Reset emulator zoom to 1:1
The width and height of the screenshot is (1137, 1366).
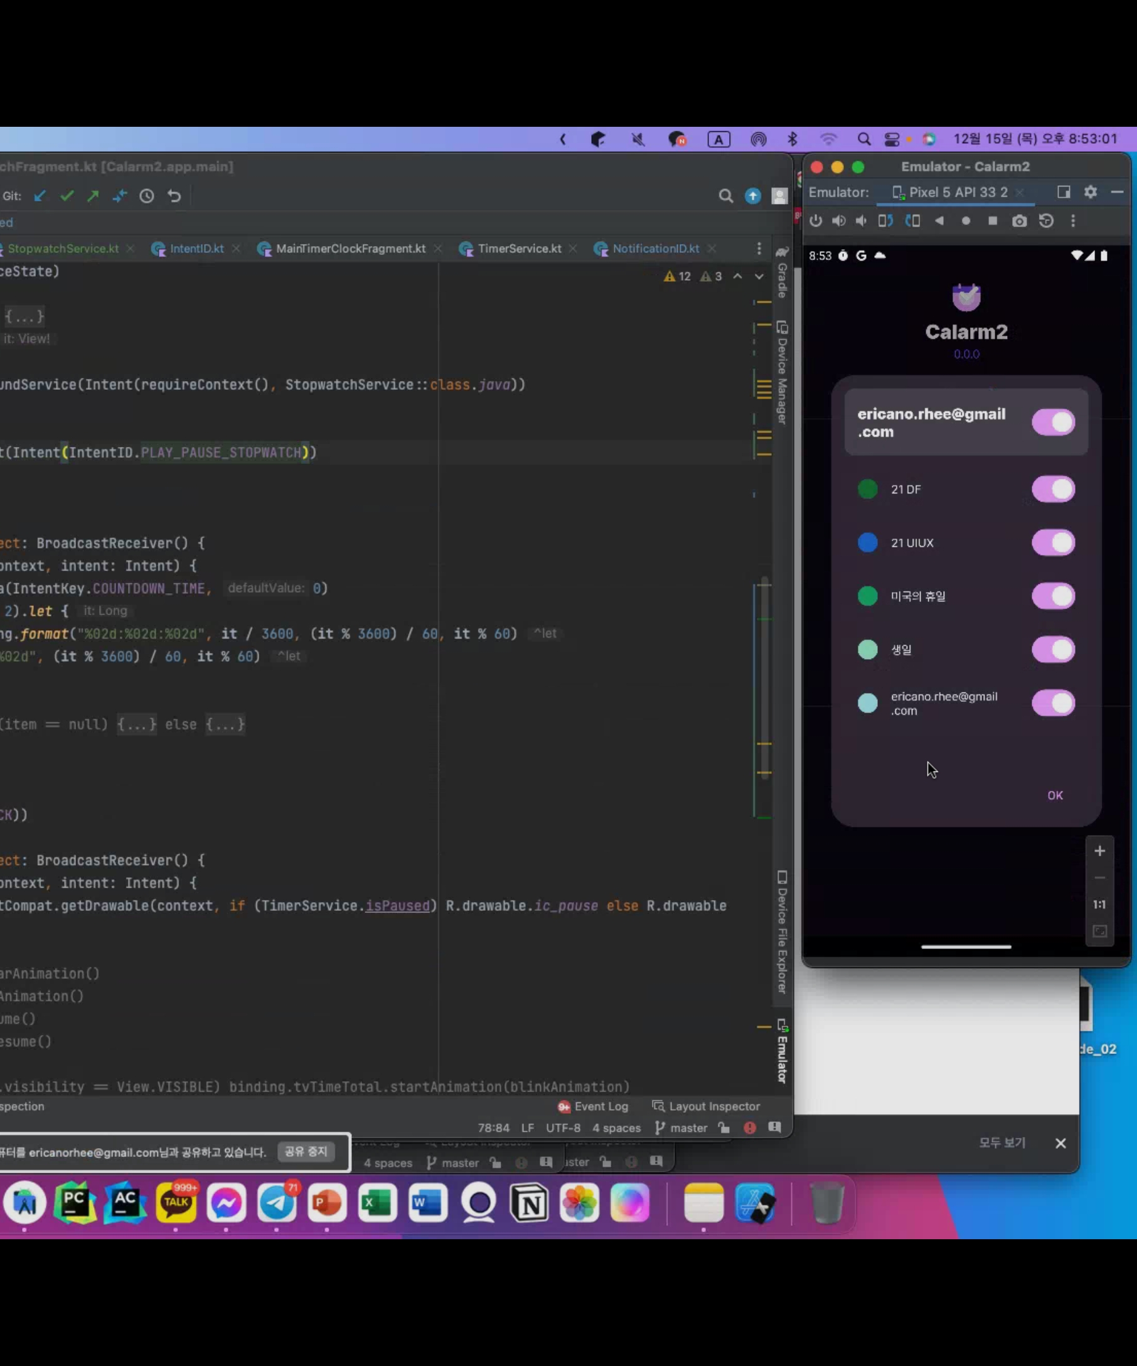[1099, 905]
